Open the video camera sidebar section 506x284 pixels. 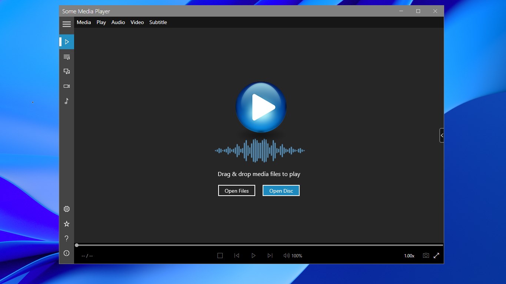click(x=67, y=86)
